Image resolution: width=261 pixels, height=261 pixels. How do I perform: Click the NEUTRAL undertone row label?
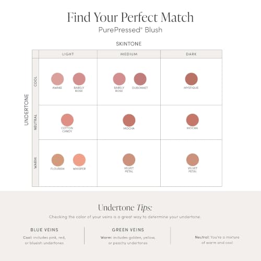pyautogui.click(x=35, y=122)
